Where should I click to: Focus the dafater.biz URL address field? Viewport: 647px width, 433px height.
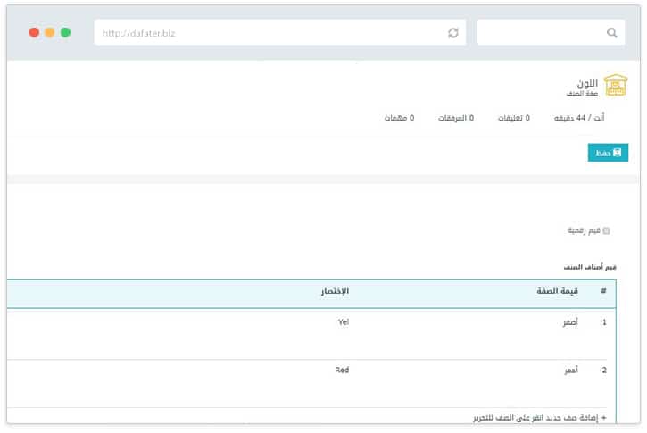click(x=268, y=33)
